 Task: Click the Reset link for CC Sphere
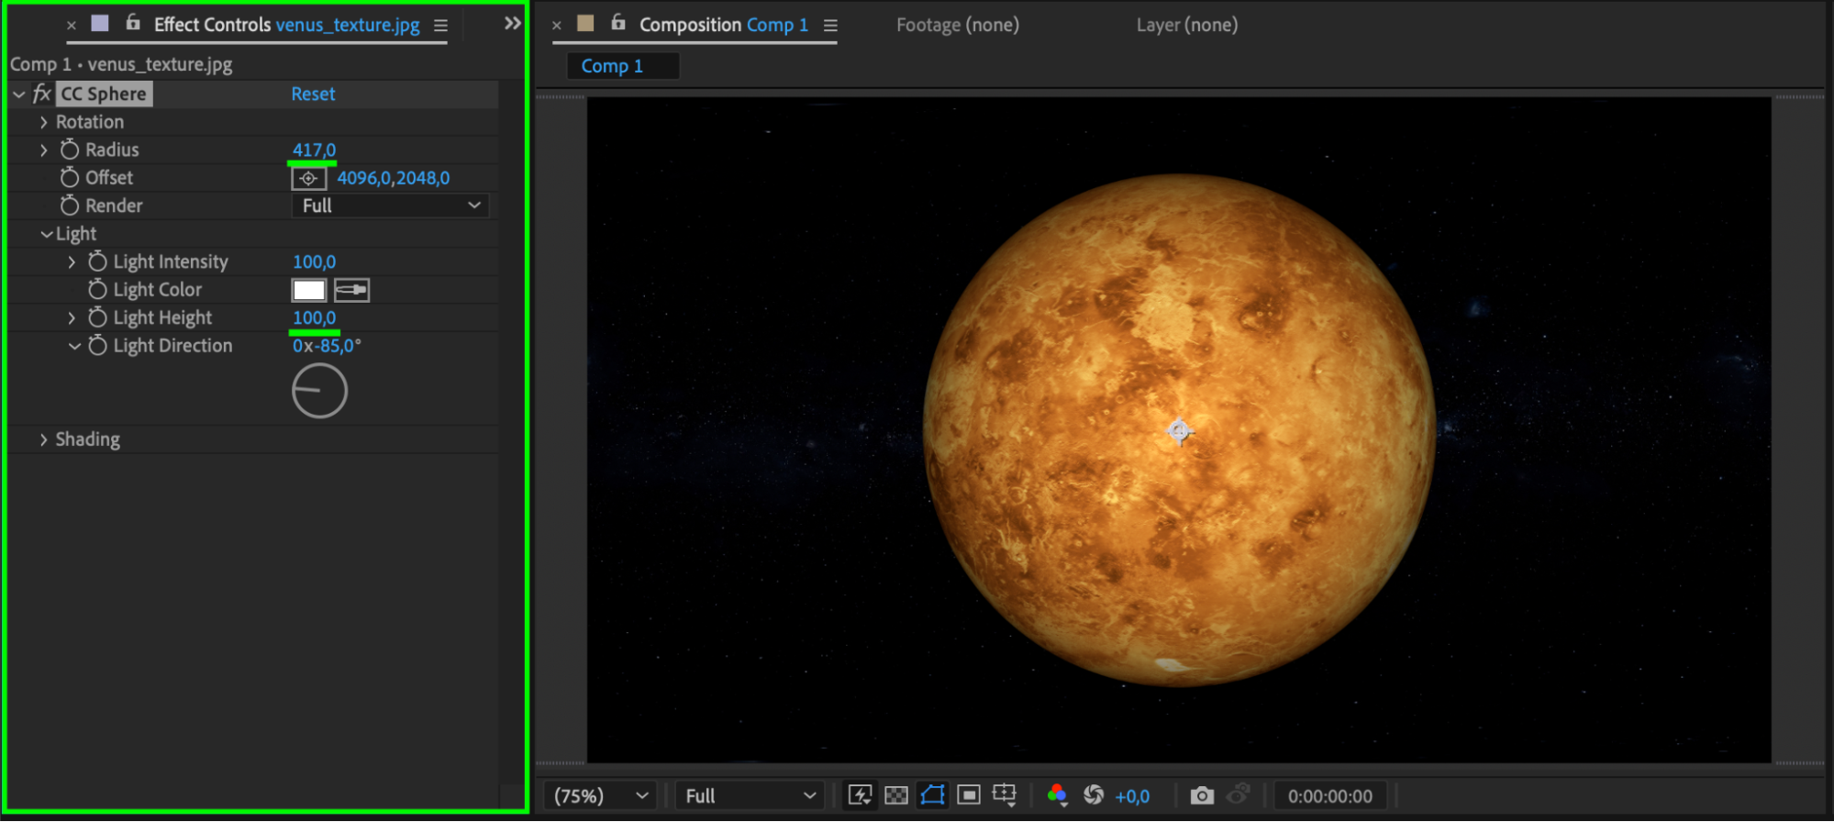click(x=313, y=94)
